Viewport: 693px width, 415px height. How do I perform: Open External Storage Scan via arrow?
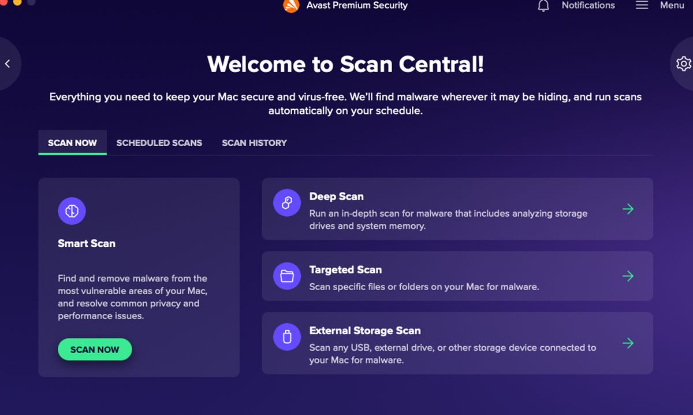pos(628,343)
